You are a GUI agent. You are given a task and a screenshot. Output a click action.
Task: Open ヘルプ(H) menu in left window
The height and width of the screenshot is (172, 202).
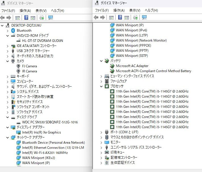[x=58, y=11]
